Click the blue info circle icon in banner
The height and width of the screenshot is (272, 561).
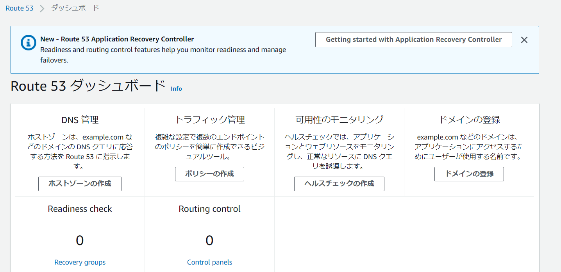(29, 43)
